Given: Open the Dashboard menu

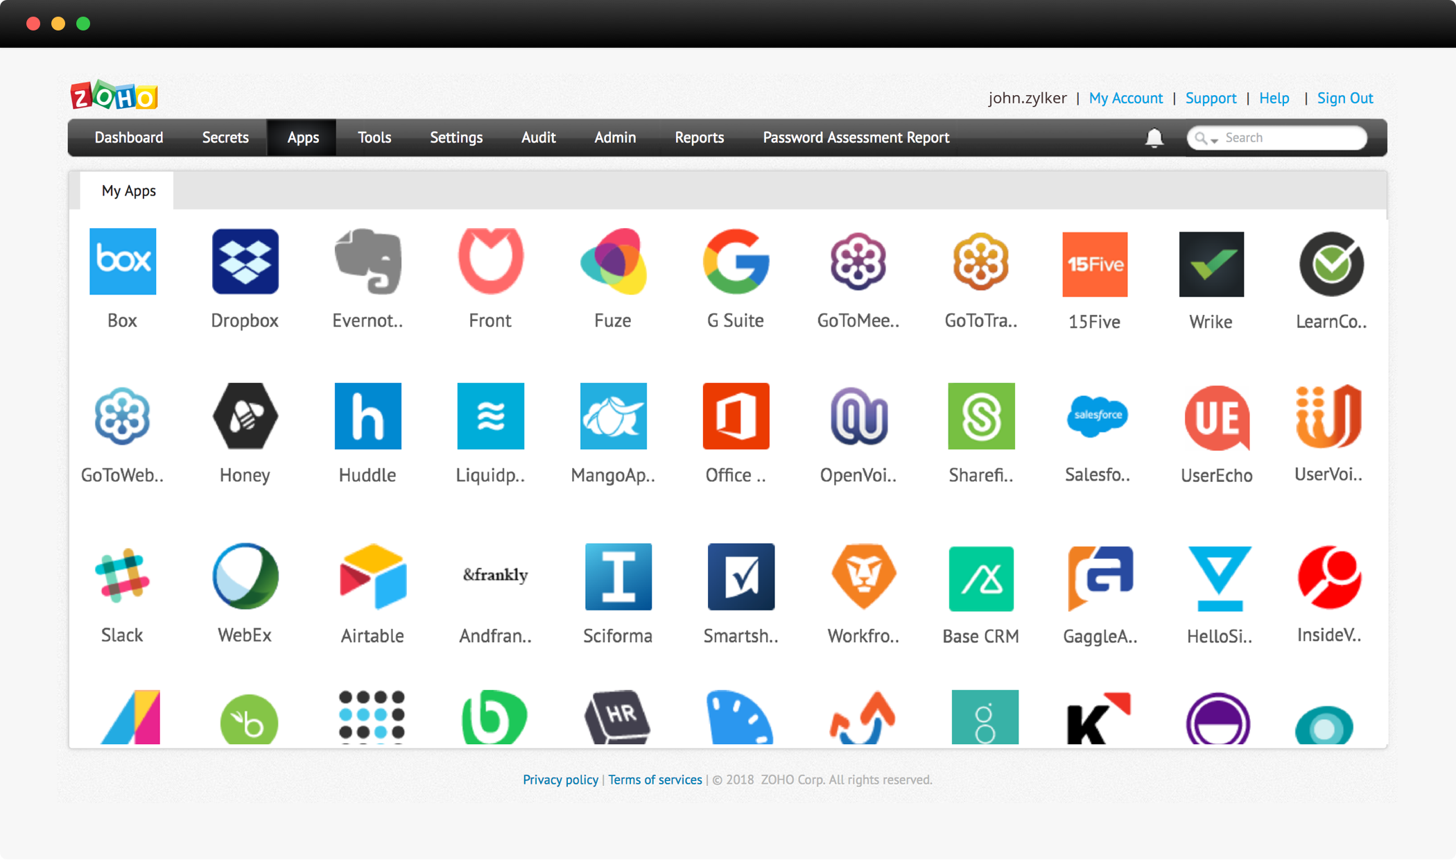Looking at the screenshot, I should tap(129, 137).
